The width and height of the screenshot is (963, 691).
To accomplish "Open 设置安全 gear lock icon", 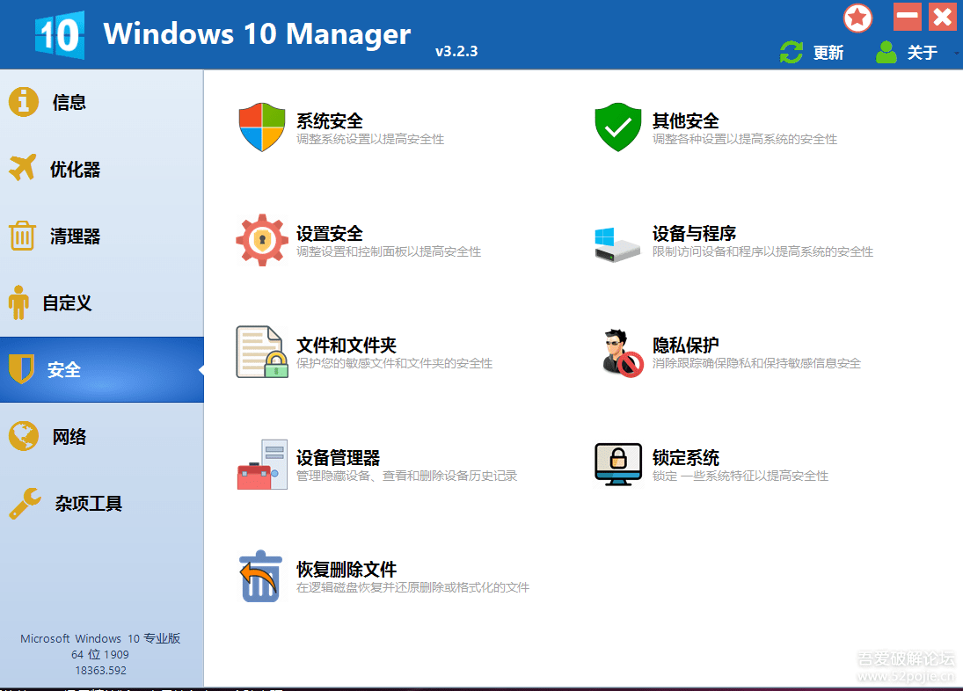I will 262,240.
